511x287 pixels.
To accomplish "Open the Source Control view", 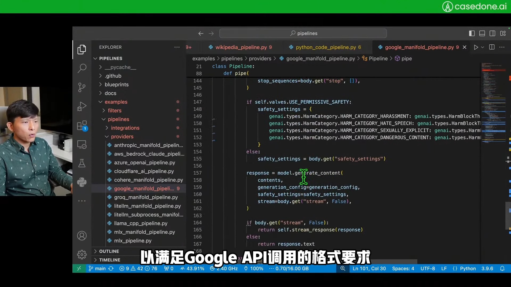I will click(82, 87).
